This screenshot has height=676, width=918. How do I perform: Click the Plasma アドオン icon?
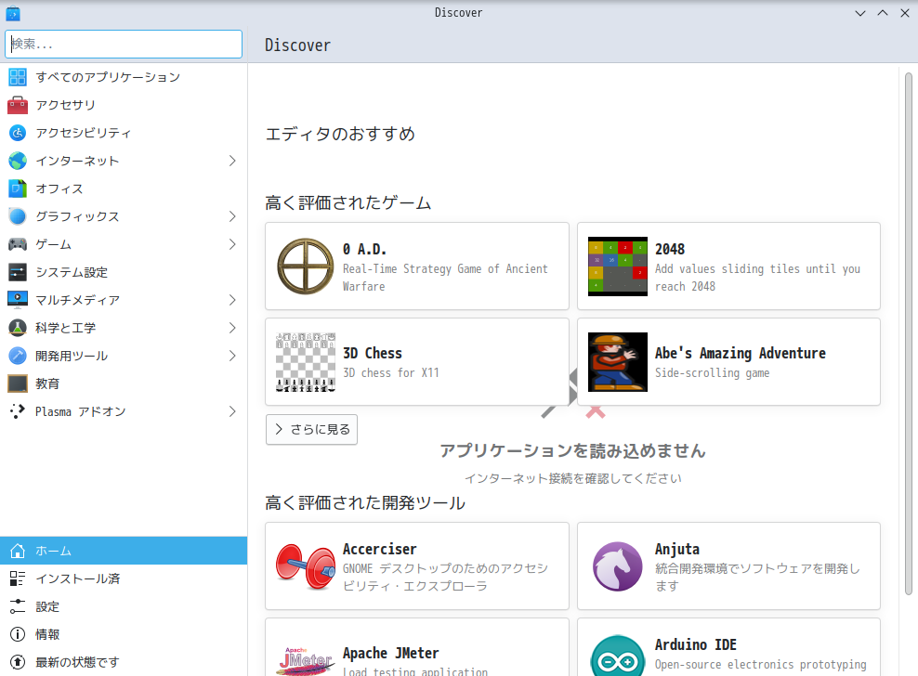tap(18, 411)
